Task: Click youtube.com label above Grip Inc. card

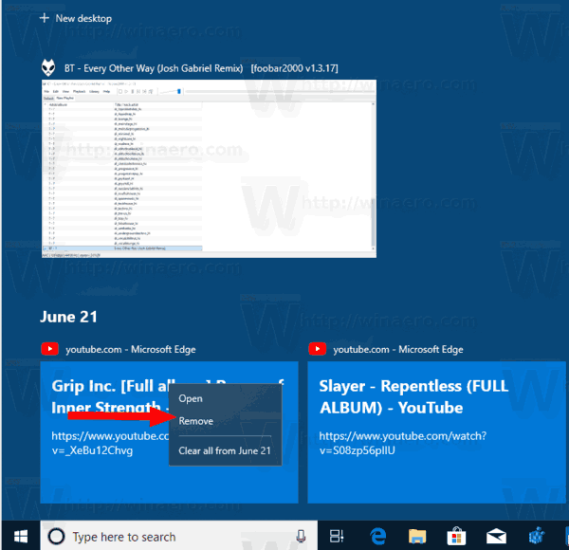Action: pyautogui.click(x=131, y=349)
